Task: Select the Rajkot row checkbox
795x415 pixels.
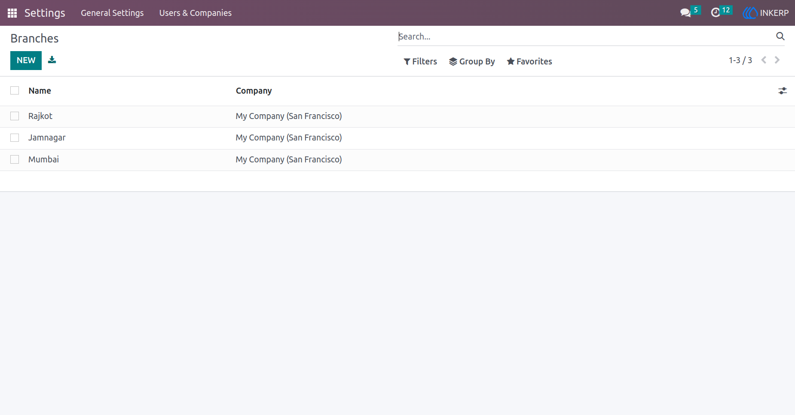Action: [x=15, y=116]
